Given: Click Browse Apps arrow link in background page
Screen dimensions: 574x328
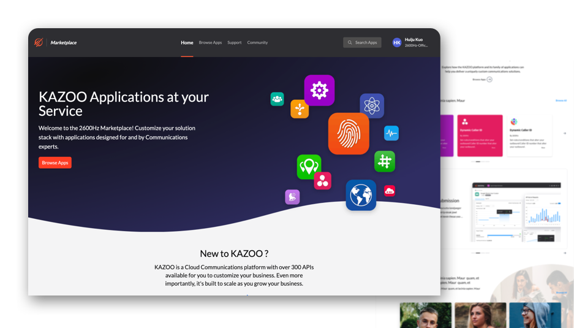Looking at the screenshot, I should coord(479,80).
